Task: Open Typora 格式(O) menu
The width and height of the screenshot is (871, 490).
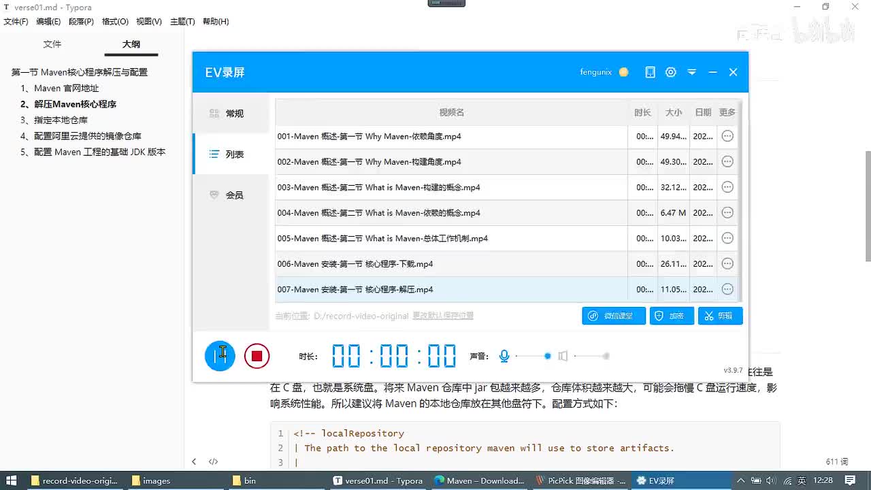Action: (x=115, y=22)
